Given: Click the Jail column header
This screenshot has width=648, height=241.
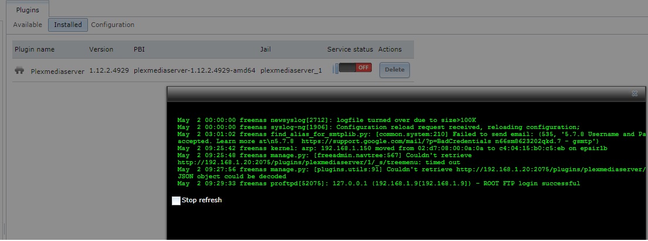Looking at the screenshot, I should point(265,49).
